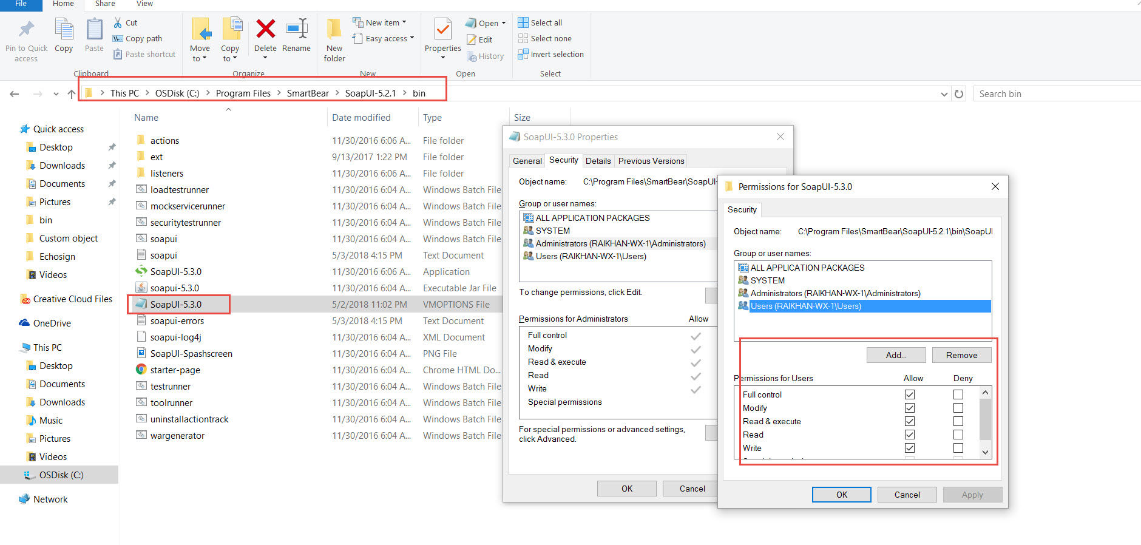Expand the Open button dropdown arrow
This screenshot has height=545, width=1141.
coord(504,23)
